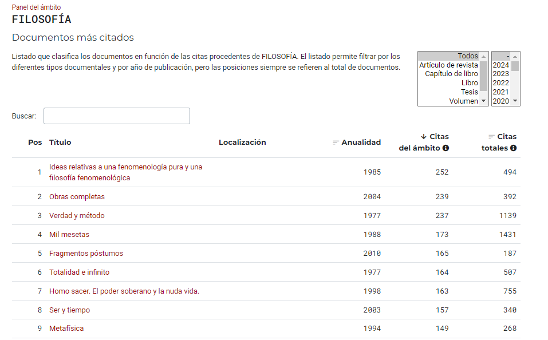The width and height of the screenshot is (548, 340).
Task: Select Artículo de revista document type
Action: pos(448,65)
